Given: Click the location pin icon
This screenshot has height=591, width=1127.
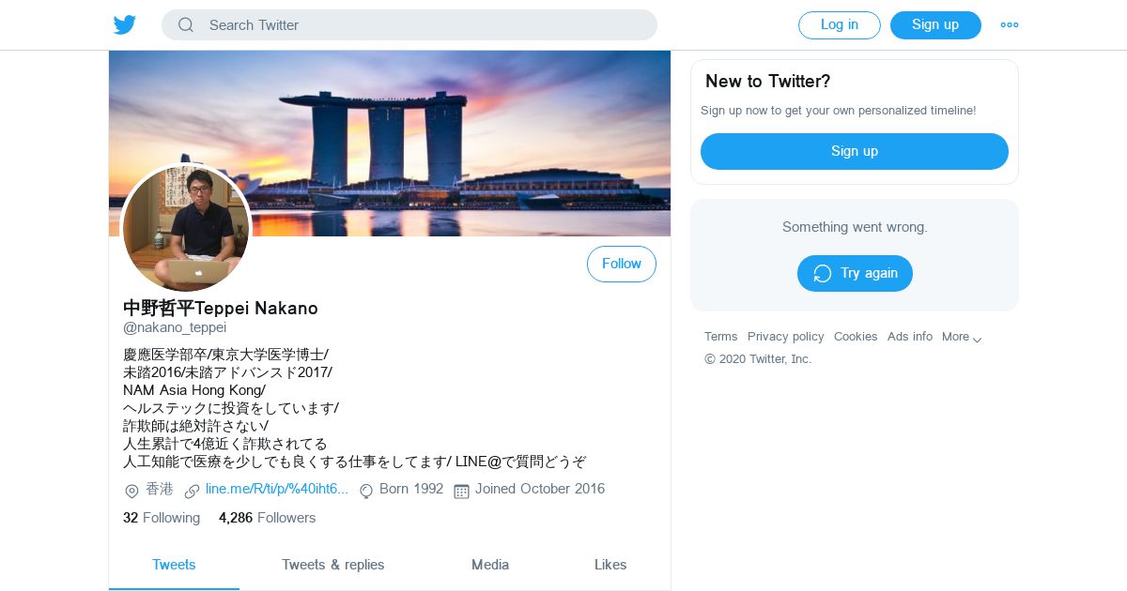Looking at the screenshot, I should coord(131,491).
